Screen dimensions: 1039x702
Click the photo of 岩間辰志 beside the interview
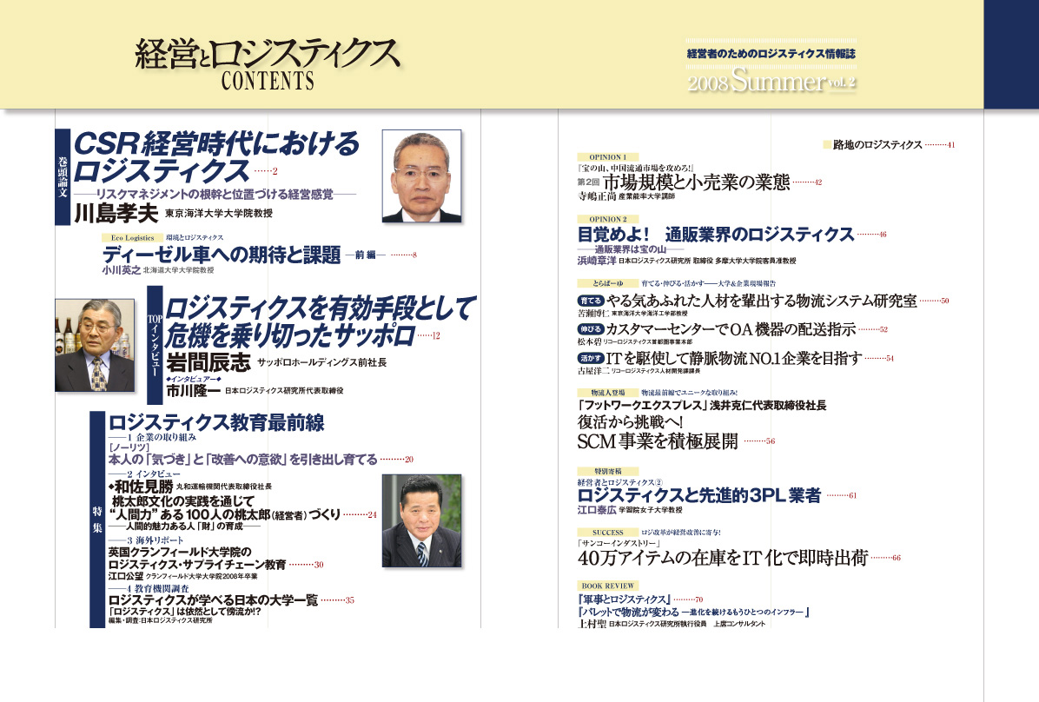[95, 345]
